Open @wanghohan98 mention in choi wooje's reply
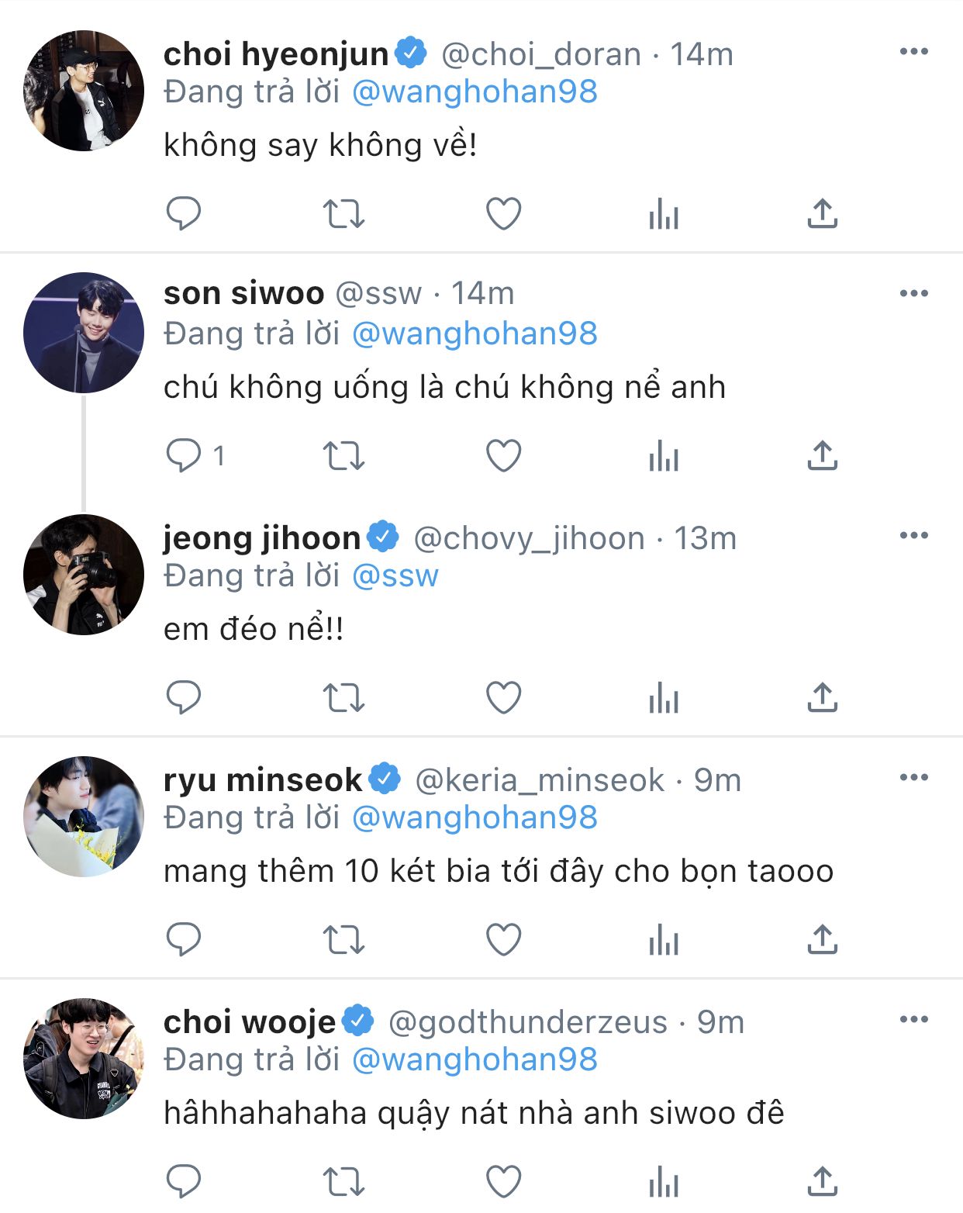 (x=475, y=1059)
